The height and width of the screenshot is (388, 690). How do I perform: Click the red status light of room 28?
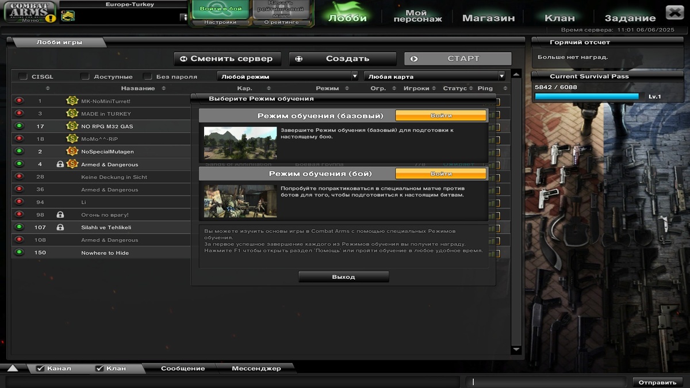pos(19,176)
